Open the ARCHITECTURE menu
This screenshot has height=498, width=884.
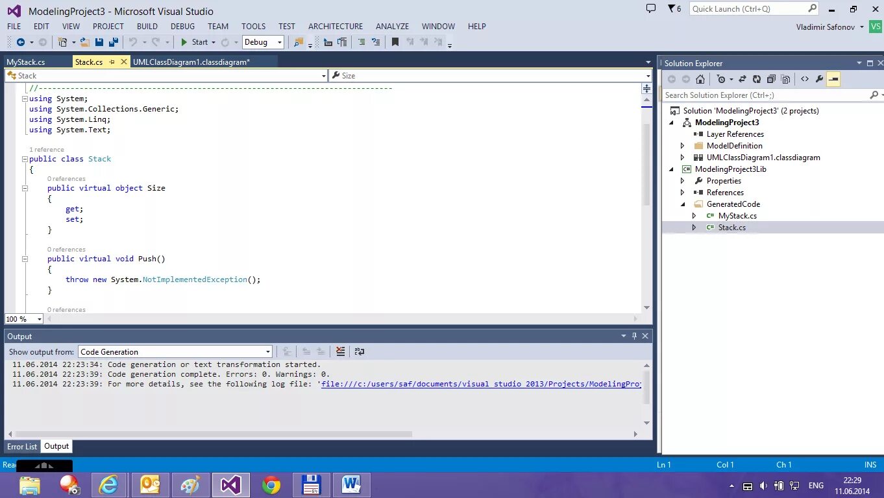coord(336,27)
